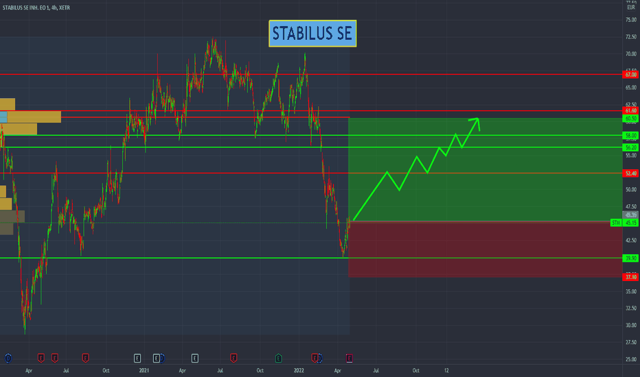Click the 12 label on time axis
The width and height of the screenshot is (640, 377).
(446, 370)
